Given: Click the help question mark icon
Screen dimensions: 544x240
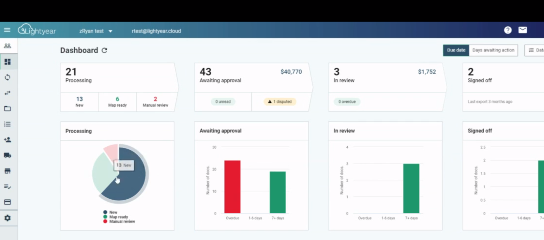Looking at the screenshot, I should (x=507, y=30).
